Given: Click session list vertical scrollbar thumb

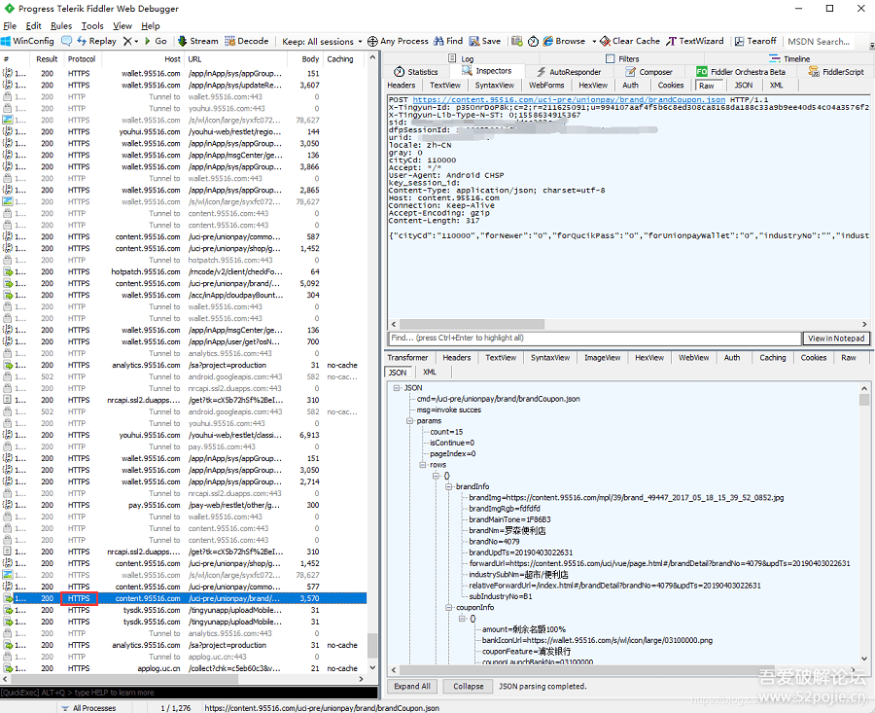Looking at the screenshot, I should pos(372,646).
